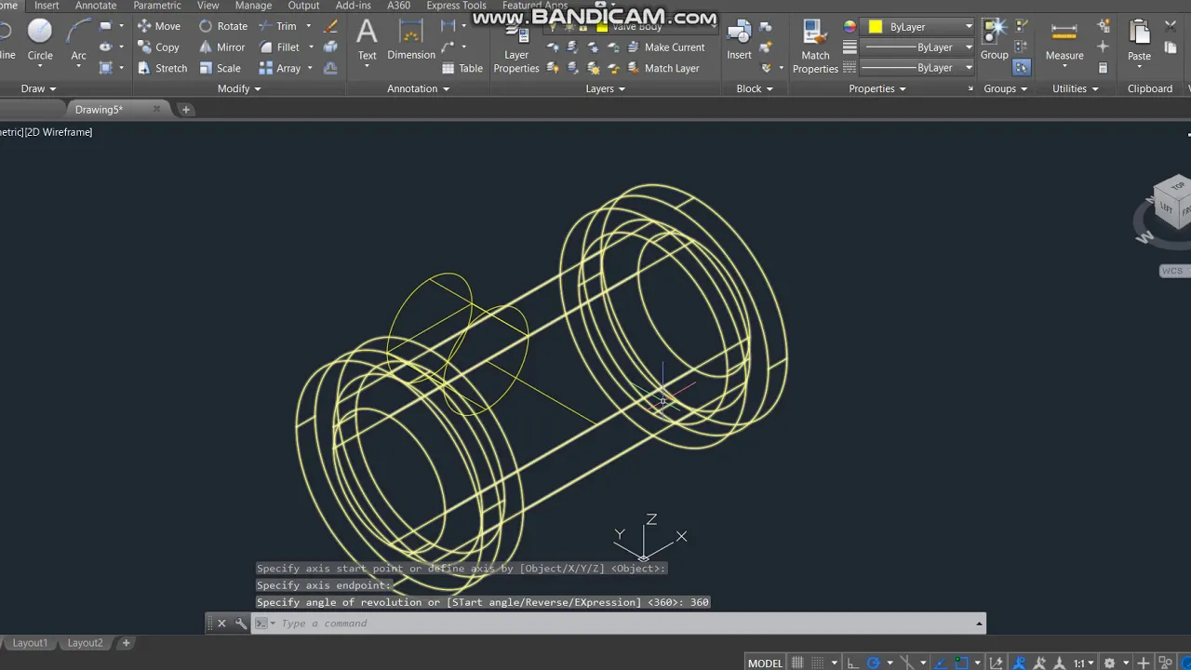Select the Dimension tool

point(411,42)
